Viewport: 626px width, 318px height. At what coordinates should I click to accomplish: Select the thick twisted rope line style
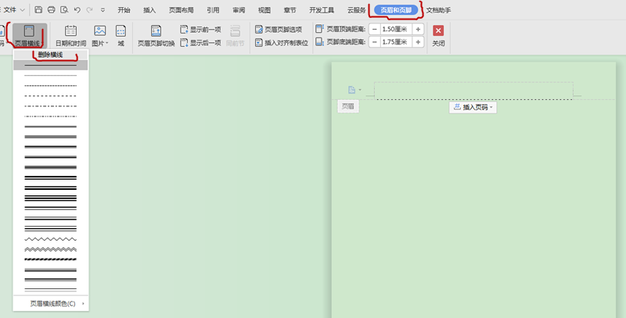click(50, 259)
